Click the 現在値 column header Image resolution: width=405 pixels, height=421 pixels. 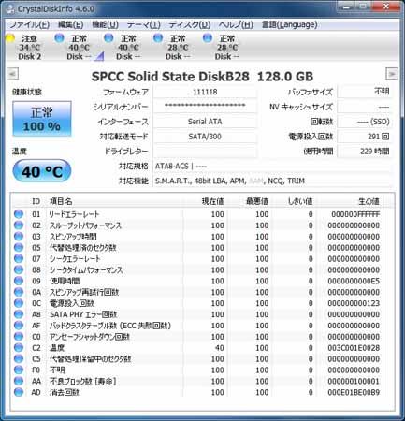tap(212, 201)
